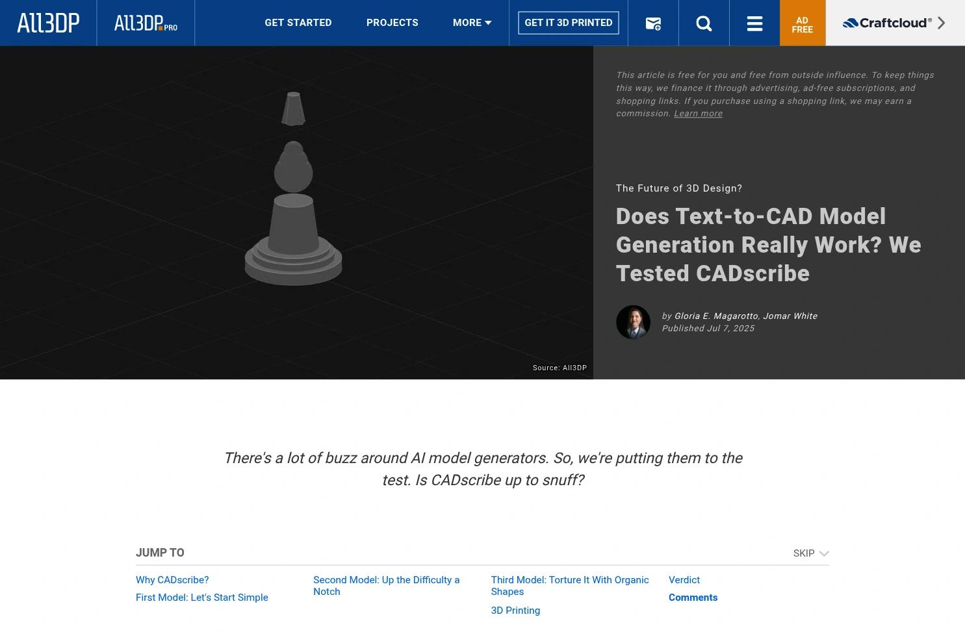Screen dimensions: 965x643
Task: Open the newsletter envelope icon
Action: point(653,23)
